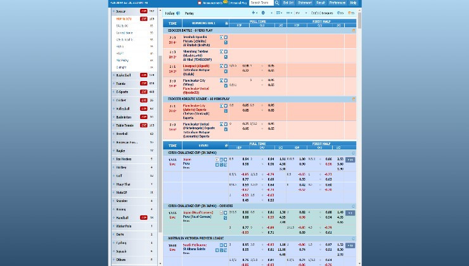469x266 pixels.
Task: Select Outright under Soccer
Action: [x=121, y=68]
